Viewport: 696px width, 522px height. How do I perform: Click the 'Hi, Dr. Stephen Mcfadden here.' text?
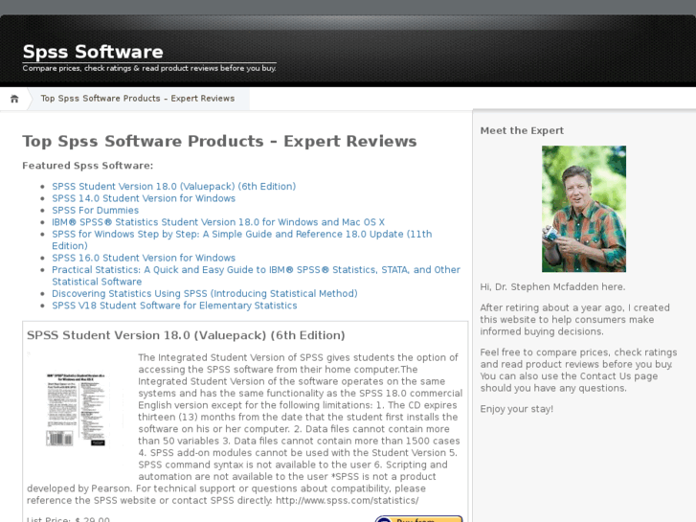[x=552, y=287]
